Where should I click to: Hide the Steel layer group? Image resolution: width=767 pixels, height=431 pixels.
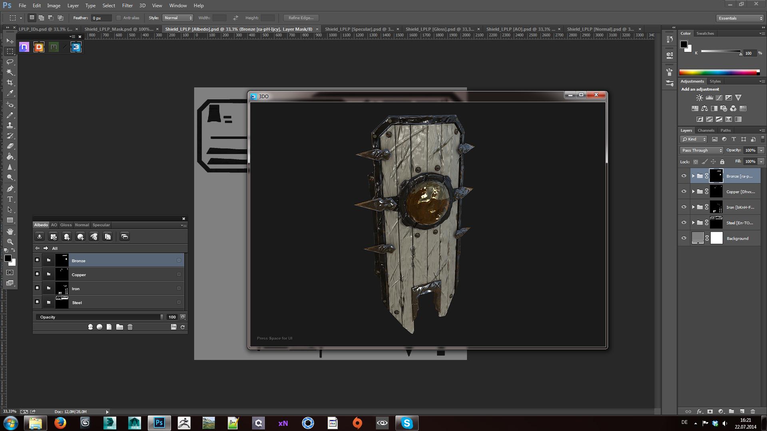(x=684, y=222)
